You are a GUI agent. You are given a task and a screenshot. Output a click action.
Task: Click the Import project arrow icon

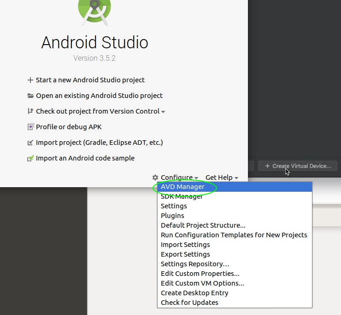pyautogui.click(x=30, y=143)
